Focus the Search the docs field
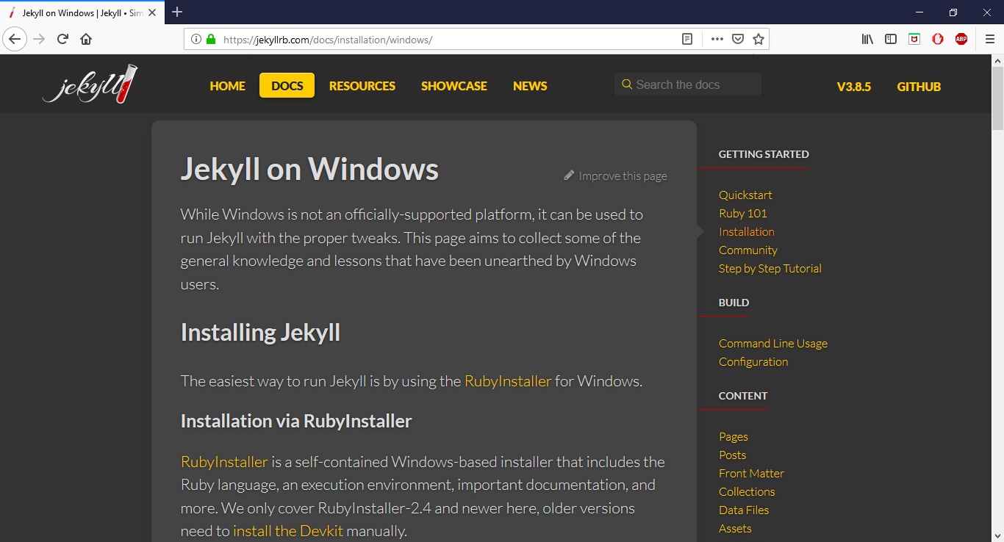This screenshot has height=542, width=1004. pyautogui.click(x=688, y=84)
